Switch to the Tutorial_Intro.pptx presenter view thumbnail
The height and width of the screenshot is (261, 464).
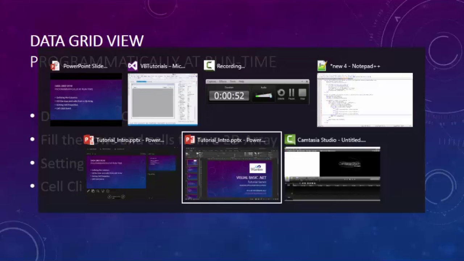click(x=131, y=174)
